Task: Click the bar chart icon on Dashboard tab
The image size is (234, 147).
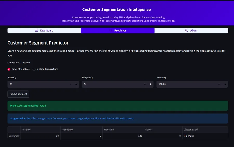Action: pyautogui.click(x=37, y=30)
